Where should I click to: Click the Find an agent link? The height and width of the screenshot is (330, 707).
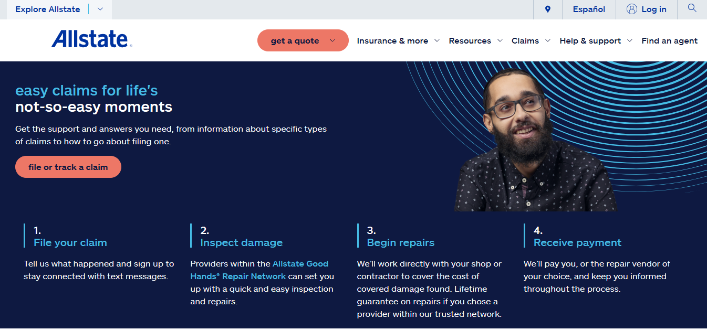click(669, 41)
